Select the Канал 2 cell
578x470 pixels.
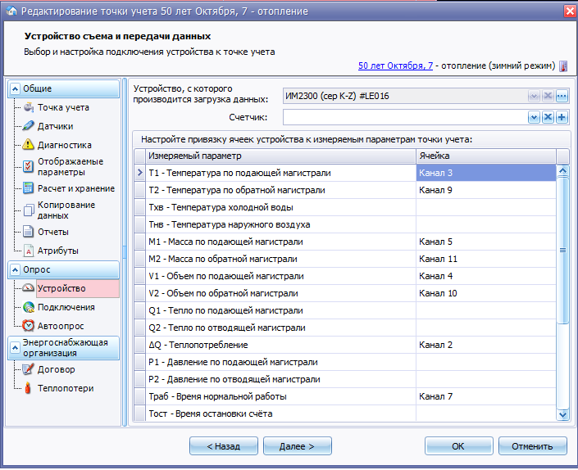[x=486, y=345]
